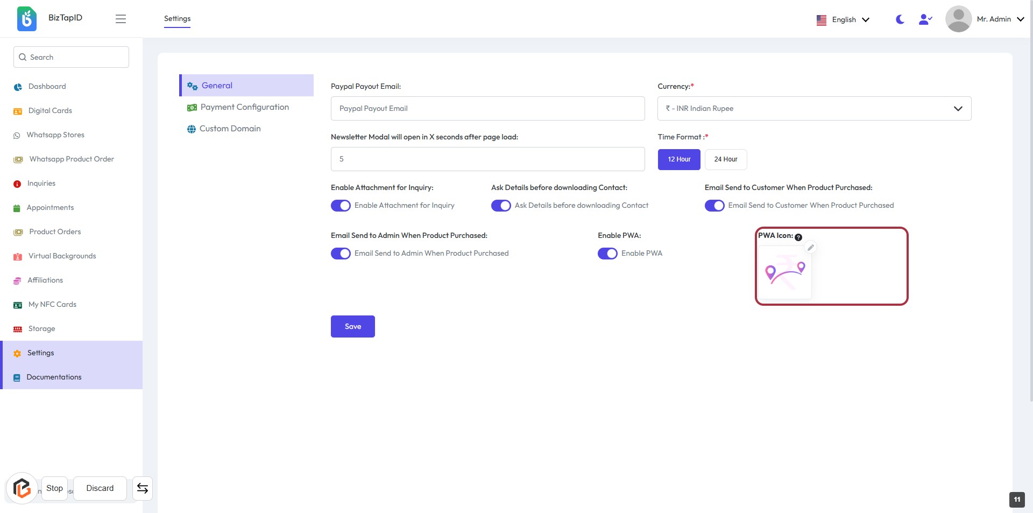Image resolution: width=1033 pixels, height=513 pixels.
Task: Click the user check icon in header
Action: point(925,19)
